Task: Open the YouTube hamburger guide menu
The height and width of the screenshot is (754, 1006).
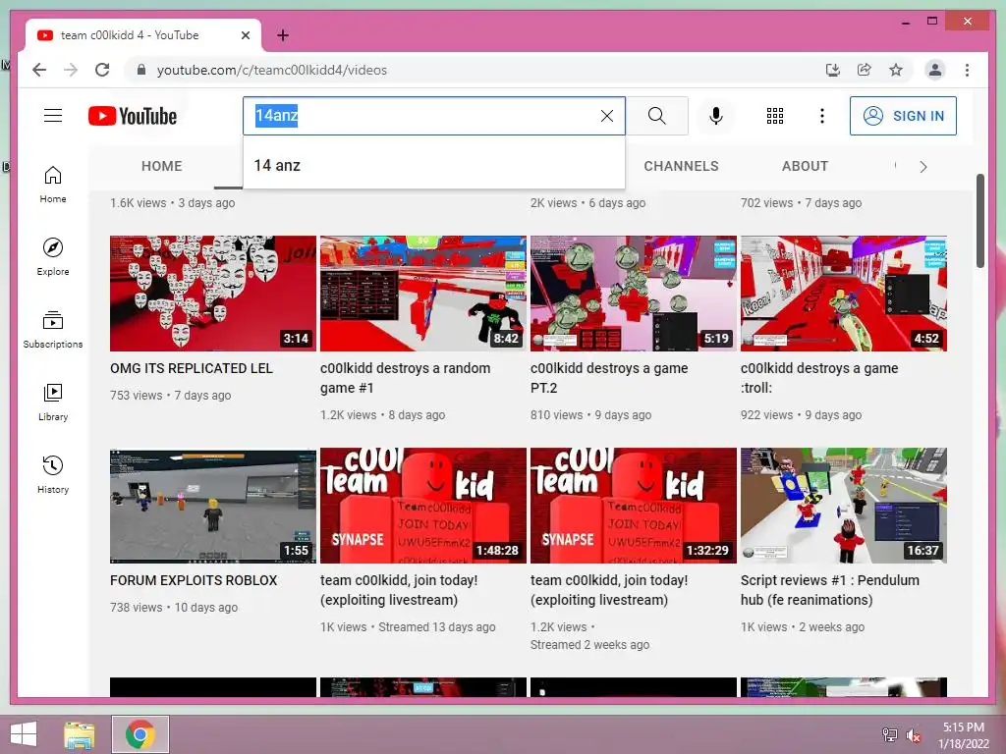Action: coord(53,116)
